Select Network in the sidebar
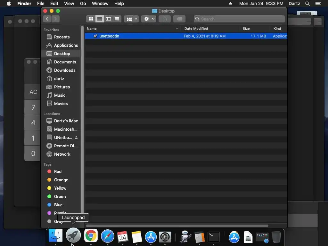 (x=61, y=154)
